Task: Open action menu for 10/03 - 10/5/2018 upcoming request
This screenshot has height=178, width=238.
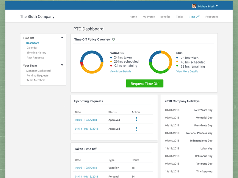Action: click(x=136, y=119)
